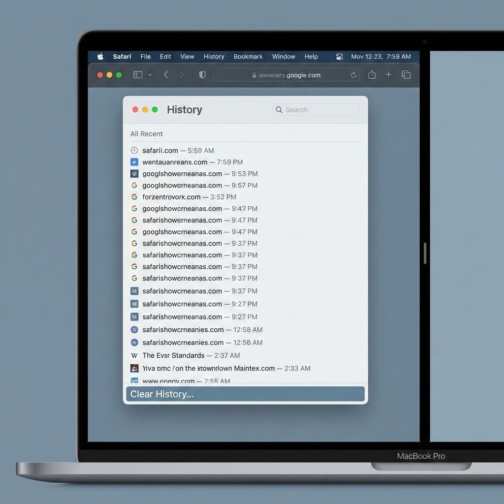The width and height of the screenshot is (504, 504).
Task: Open the privacy shield icon
Action: [202, 75]
